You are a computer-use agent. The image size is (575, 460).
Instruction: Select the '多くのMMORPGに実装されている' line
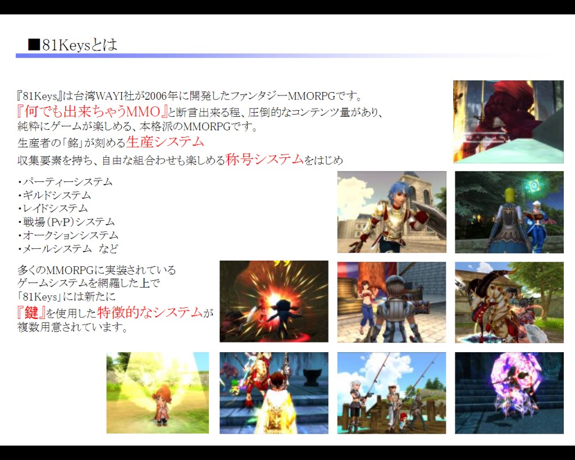tap(97, 270)
